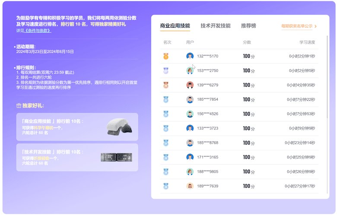Click the gold medal icon for rank 1
The height and width of the screenshot is (216, 337).
[x=166, y=56]
